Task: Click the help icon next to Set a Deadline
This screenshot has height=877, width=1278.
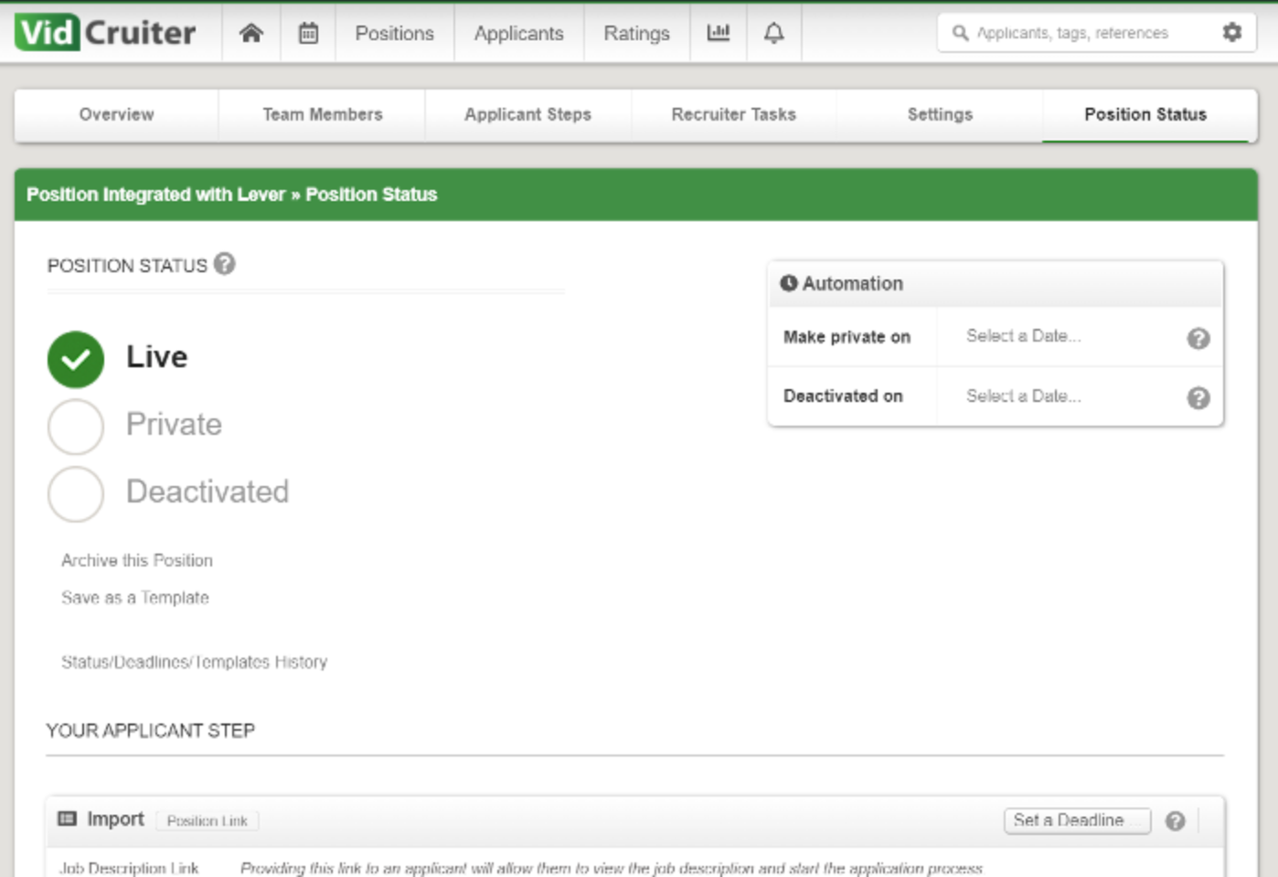Action: tap(1175, 821)
